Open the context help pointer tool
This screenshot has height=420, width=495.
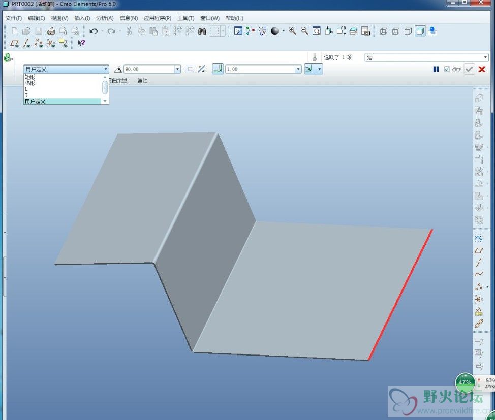(x=81, y=43)
